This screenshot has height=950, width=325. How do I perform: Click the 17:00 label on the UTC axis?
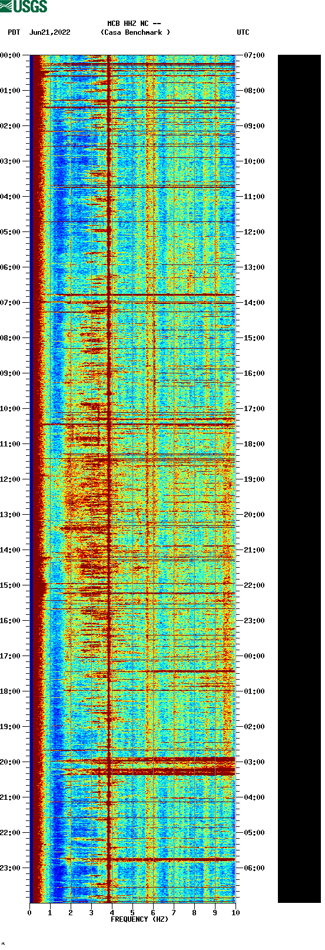point(254,409)
